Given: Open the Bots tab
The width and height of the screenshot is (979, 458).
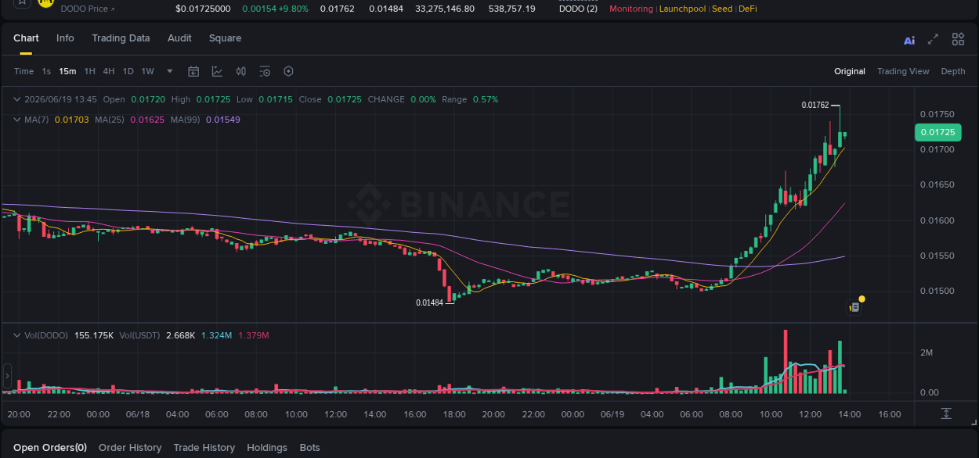Looking at the screenshot, I should pos(310,448).
